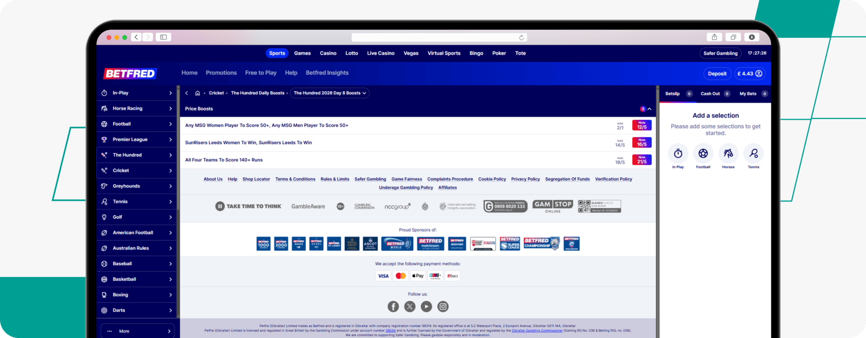This screenshot has width=866, height=338.
Task: Click the £4.43 account balance button
Action: pos(750,74)
